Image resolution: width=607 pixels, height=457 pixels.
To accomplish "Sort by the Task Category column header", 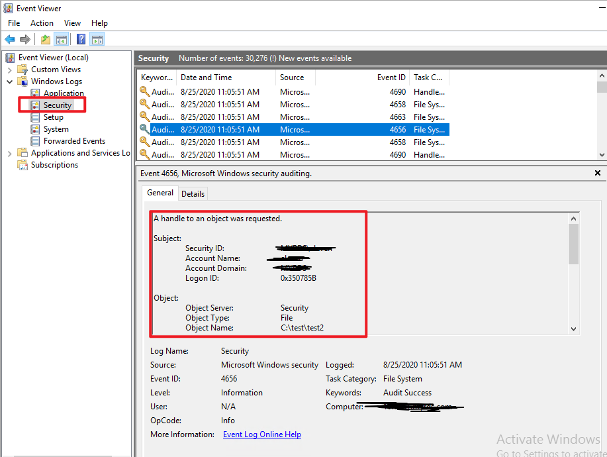I will point(430,77).
